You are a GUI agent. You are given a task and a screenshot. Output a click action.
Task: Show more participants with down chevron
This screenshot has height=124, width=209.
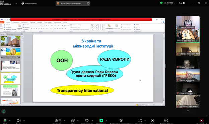coord(188,111)
